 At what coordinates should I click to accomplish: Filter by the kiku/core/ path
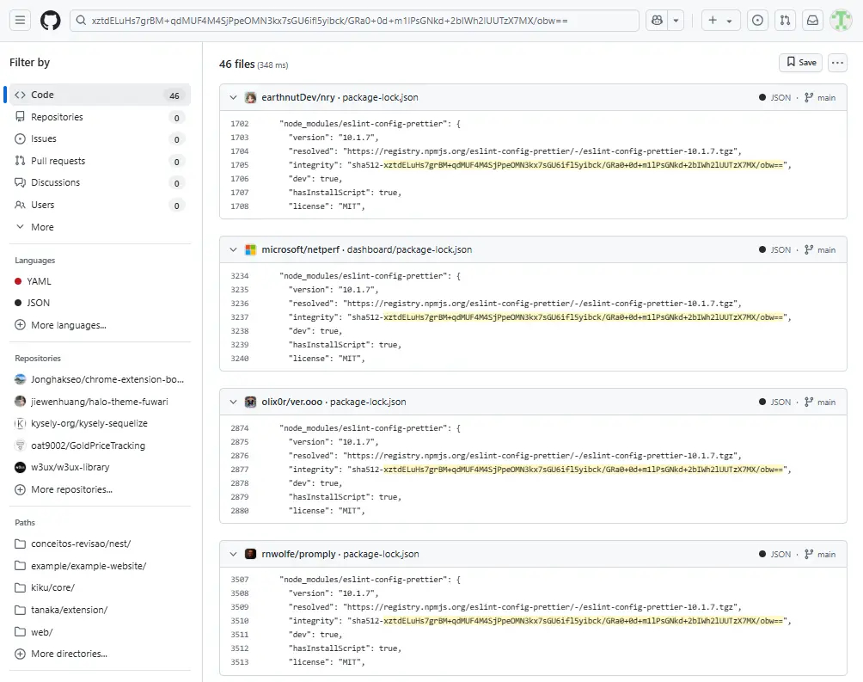(x=52, y=587)
